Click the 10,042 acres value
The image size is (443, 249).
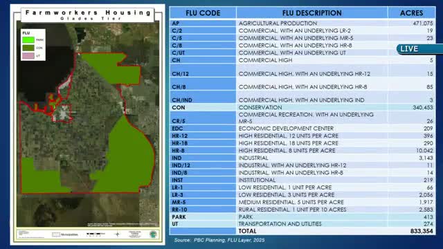pos(424,151)
